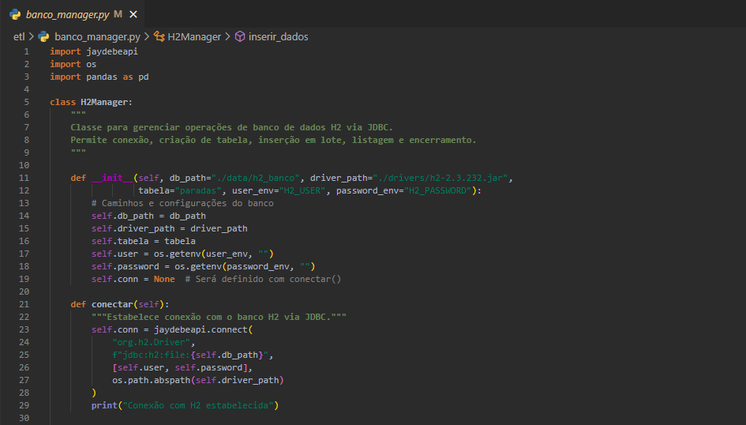Open the etl folder breadcrumb
This screenshot has height=425, width=746.
tap(19, 36)
